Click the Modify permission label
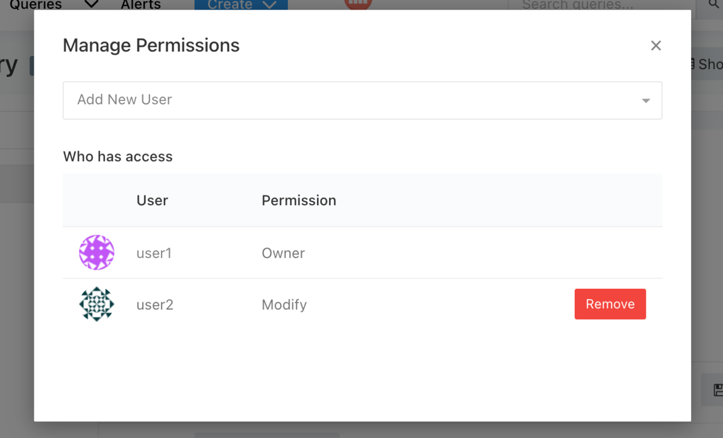This screenshot has height=438, width=723. 284,305
